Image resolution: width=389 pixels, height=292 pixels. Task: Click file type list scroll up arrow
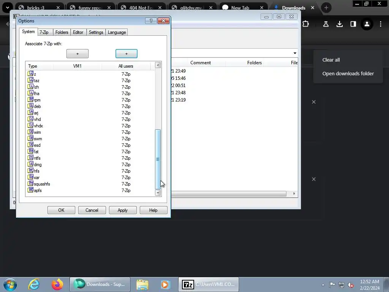point(158,65)
